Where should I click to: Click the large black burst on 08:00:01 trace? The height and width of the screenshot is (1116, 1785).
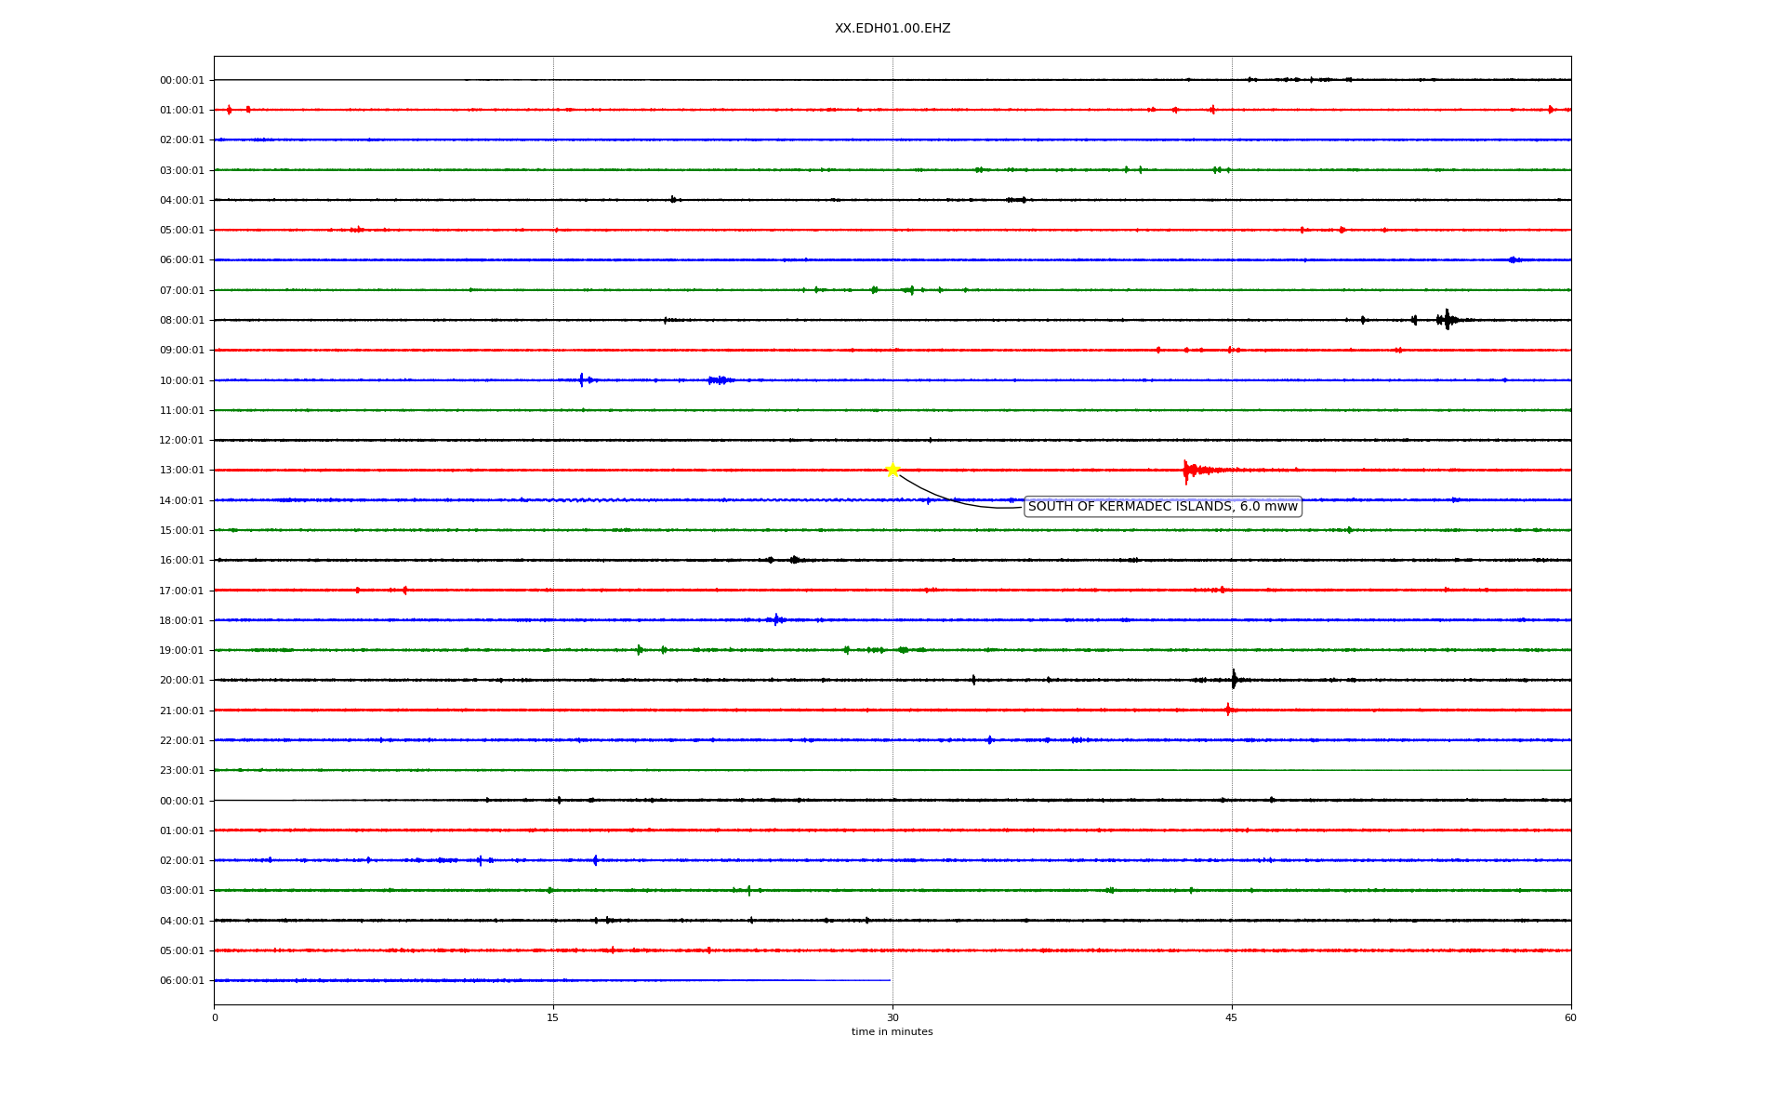click(1447, 320)
